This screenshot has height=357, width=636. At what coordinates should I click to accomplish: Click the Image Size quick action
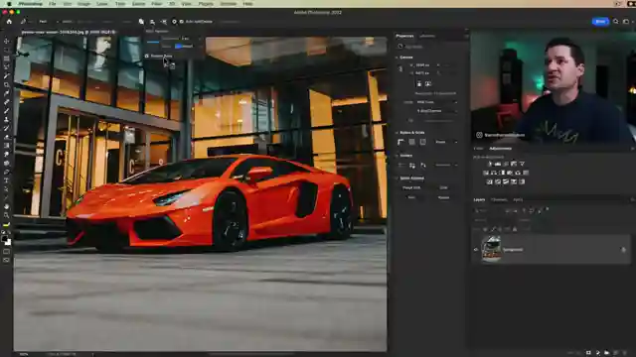click(x=411, y=187)
